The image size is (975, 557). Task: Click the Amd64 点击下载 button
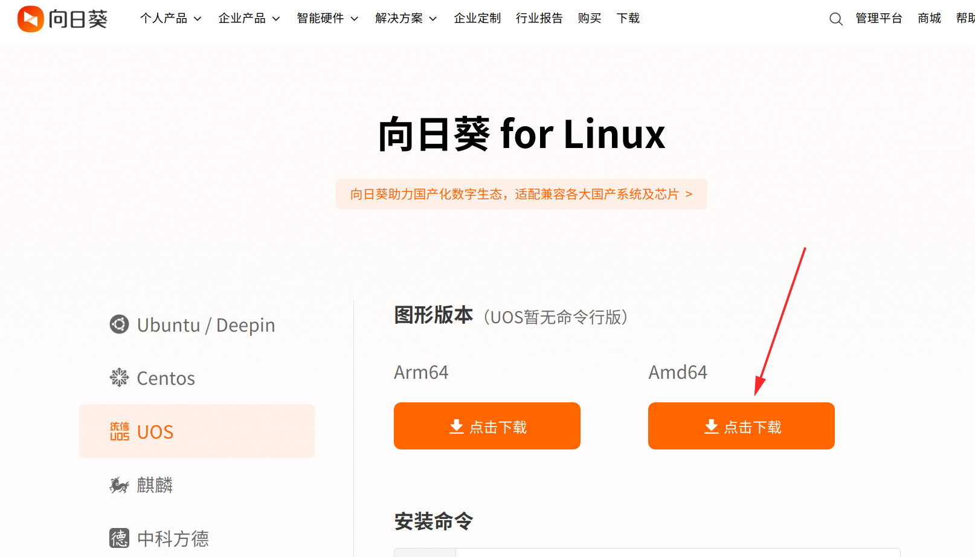pos(741,426)
